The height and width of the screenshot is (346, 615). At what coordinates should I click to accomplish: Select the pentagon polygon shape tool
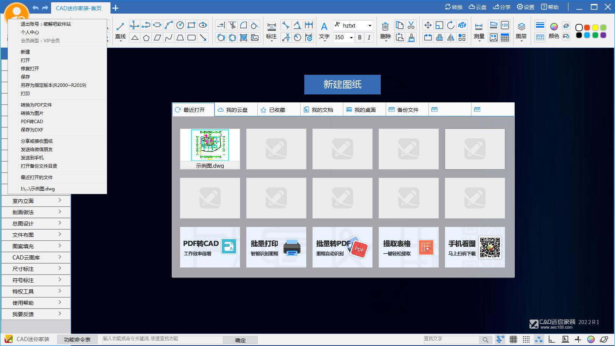146,37
